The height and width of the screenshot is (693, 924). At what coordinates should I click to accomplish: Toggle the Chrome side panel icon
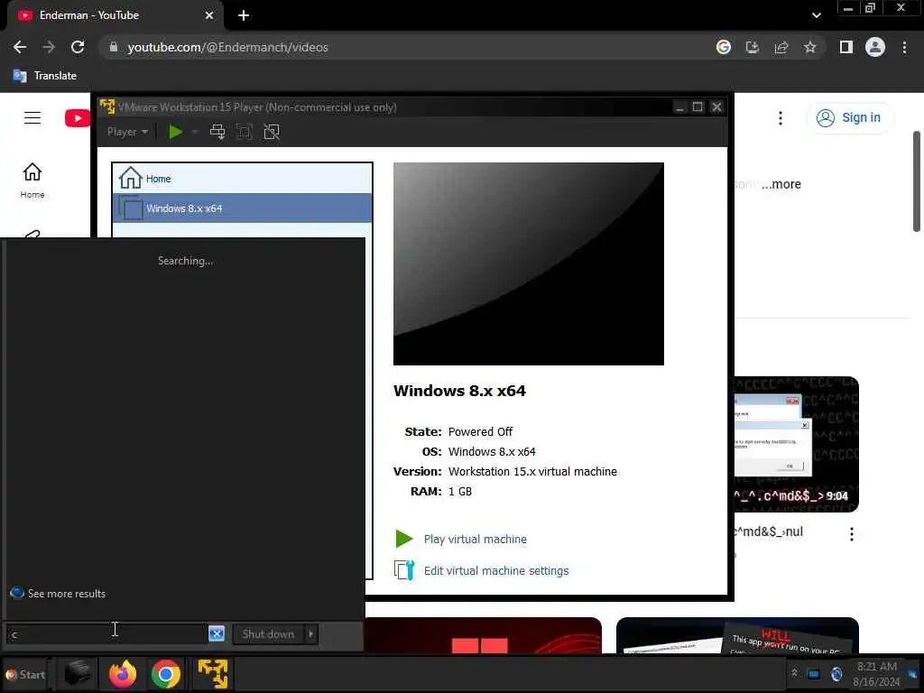point(846,47)
